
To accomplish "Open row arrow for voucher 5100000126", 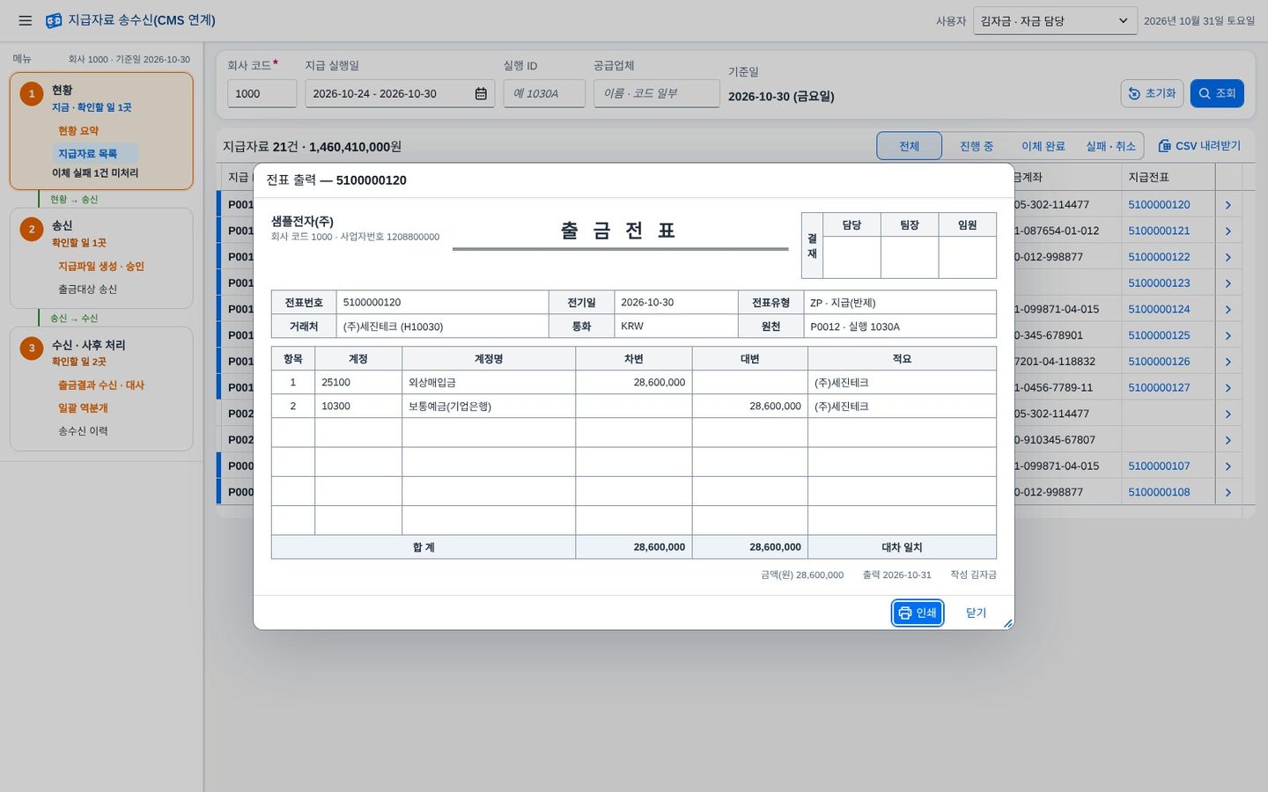I will click(x=1228, y=362).
